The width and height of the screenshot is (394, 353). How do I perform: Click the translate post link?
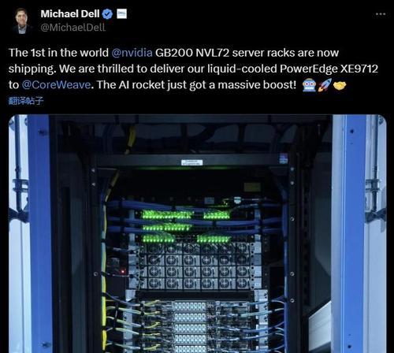26,101
